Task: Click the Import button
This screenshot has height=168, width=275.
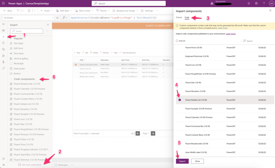Action: pyautogui.click(x=182, y=161)
